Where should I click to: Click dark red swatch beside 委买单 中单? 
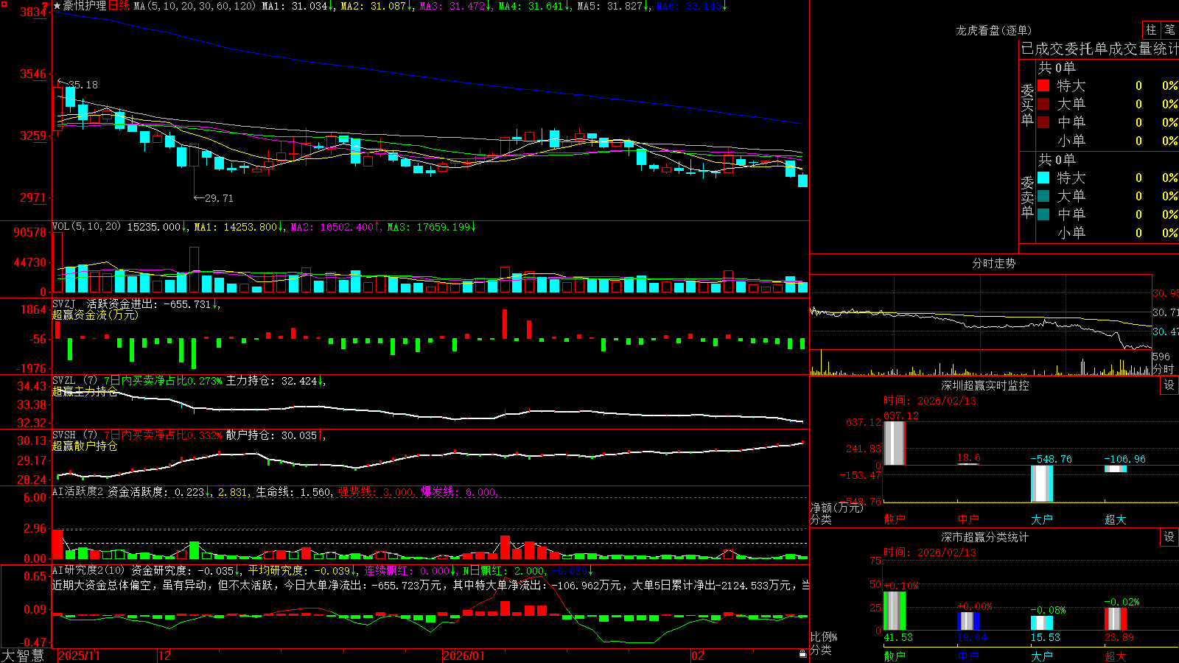coord(1043,122)
